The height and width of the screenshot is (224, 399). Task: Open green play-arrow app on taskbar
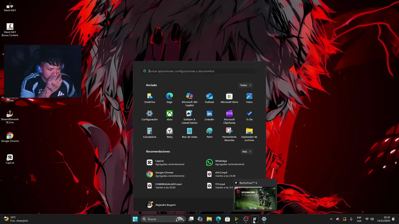[237, 219]
